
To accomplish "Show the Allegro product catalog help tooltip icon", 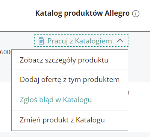I will [x=136, y=13].
